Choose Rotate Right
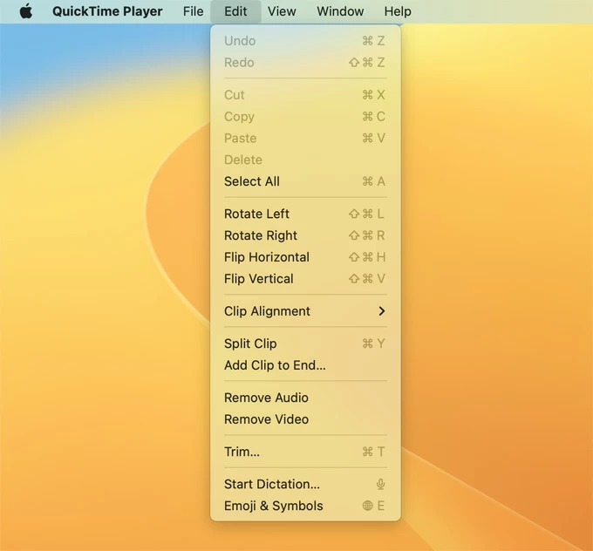Image resolution: width=593 pixels, height=551 pixels. click(261, 235)
